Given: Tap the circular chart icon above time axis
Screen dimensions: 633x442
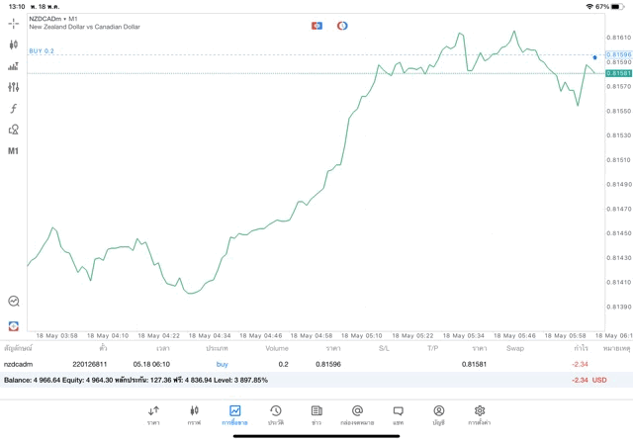Looking at the screenshot, I should pyautogui.click(x=13, y=302).
